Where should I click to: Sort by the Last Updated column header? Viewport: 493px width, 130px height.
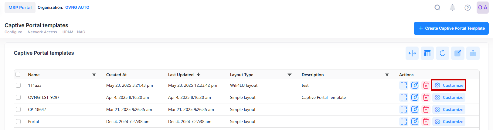[x=181, y=75]
